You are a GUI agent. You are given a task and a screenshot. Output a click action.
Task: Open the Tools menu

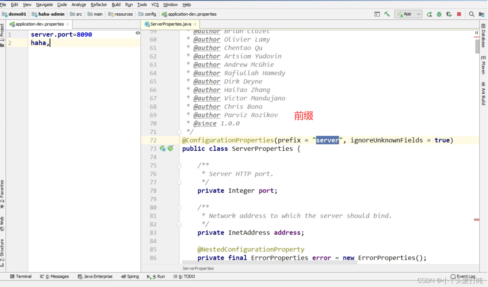point(142,4)
